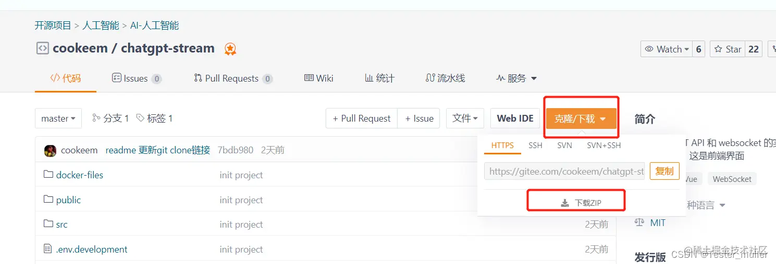Click the 人工智能 breadcrumb link

[x=101, y=25]
